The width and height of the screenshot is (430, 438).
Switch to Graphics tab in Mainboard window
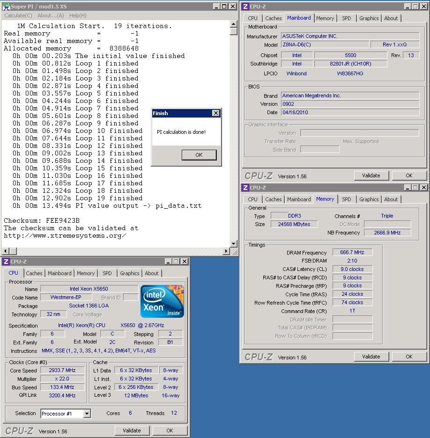click(x=369, y=18)
